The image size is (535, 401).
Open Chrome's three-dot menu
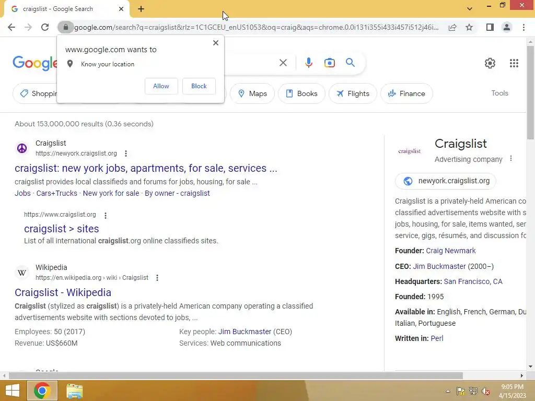click(524, 27)
